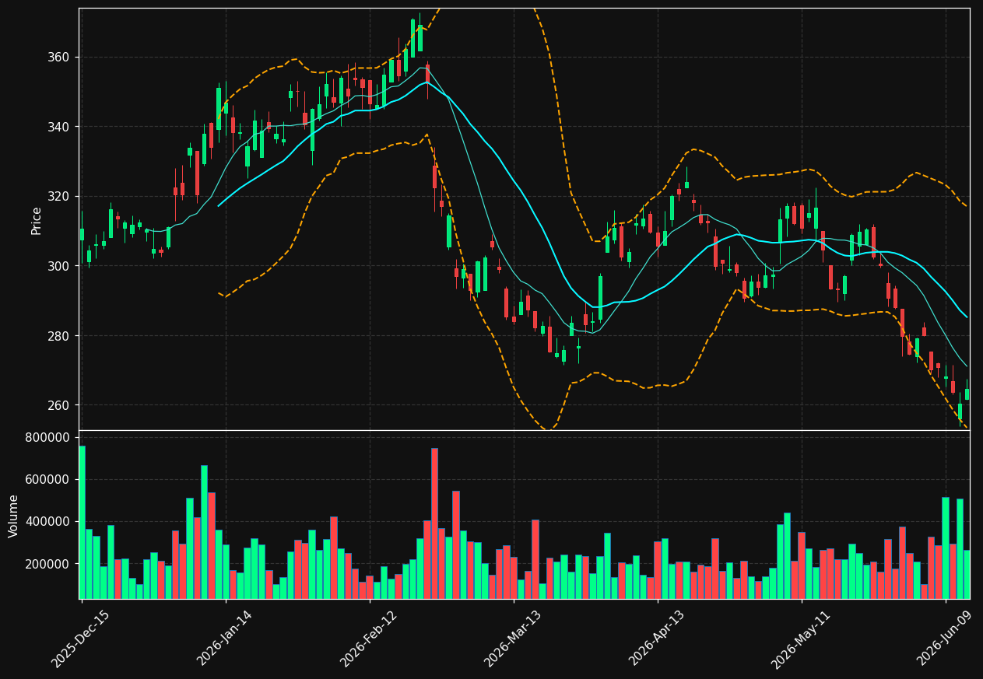Click the 400000 volume axis tick
The height and width of the screenshot is (679, 983).
click(48, 521)
